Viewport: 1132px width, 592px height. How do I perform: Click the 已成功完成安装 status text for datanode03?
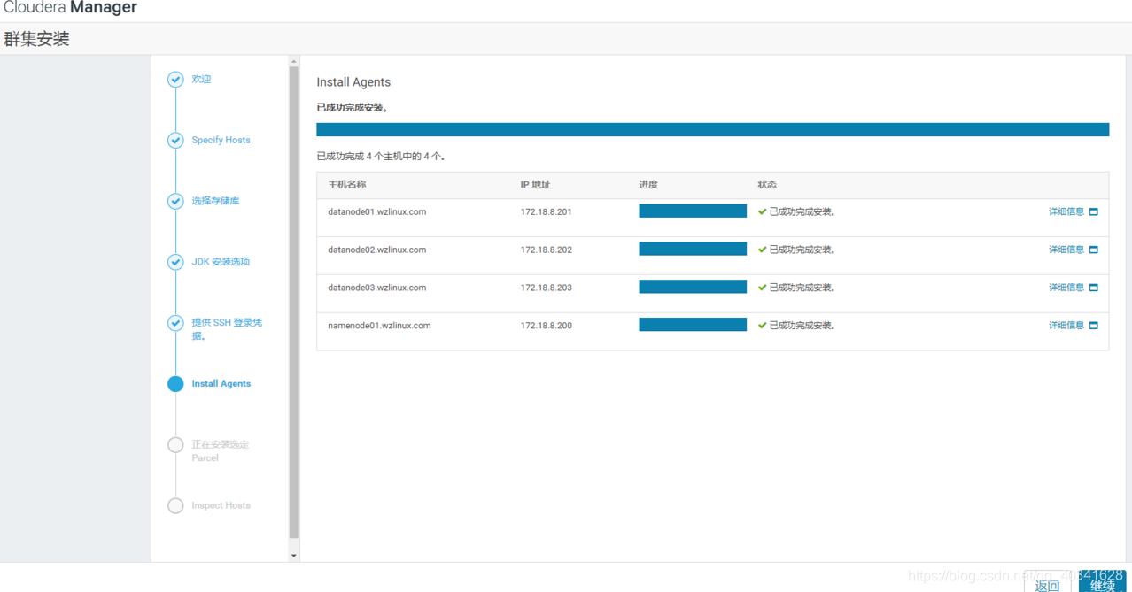pyautogui.click(x=802, y=288)
